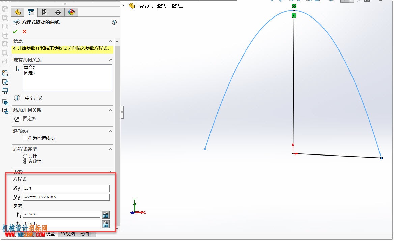Click the star-cursor selection tool icon
This screenshot has width=394, height=241.
point(5,73)
